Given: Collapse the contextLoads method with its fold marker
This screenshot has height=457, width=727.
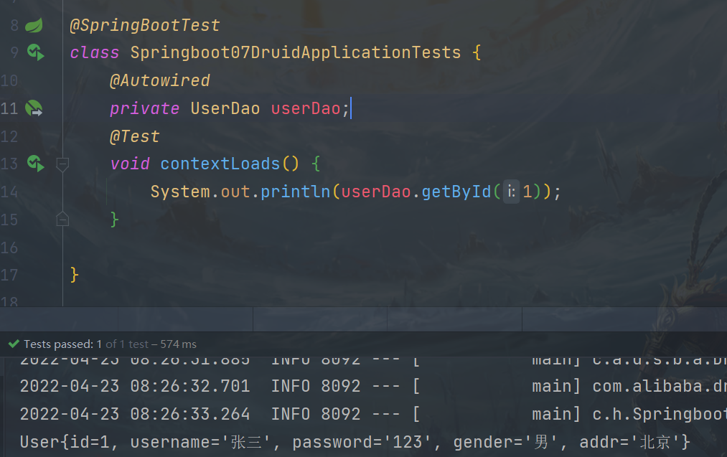Looking at the screenshot, I should pyautogui.click(x=62, y=164).
